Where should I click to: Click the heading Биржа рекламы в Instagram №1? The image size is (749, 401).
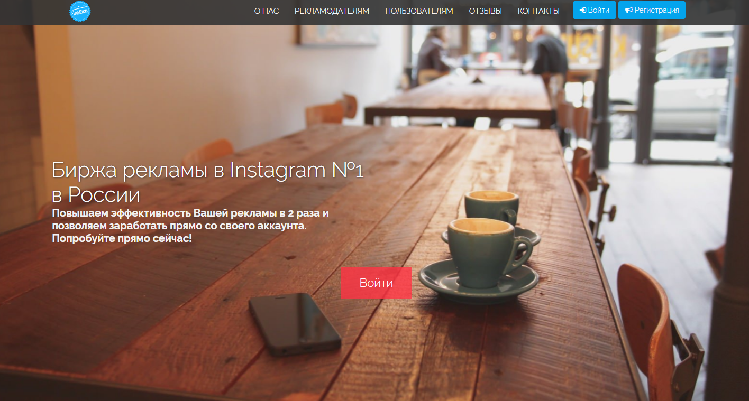pos(208,171)
